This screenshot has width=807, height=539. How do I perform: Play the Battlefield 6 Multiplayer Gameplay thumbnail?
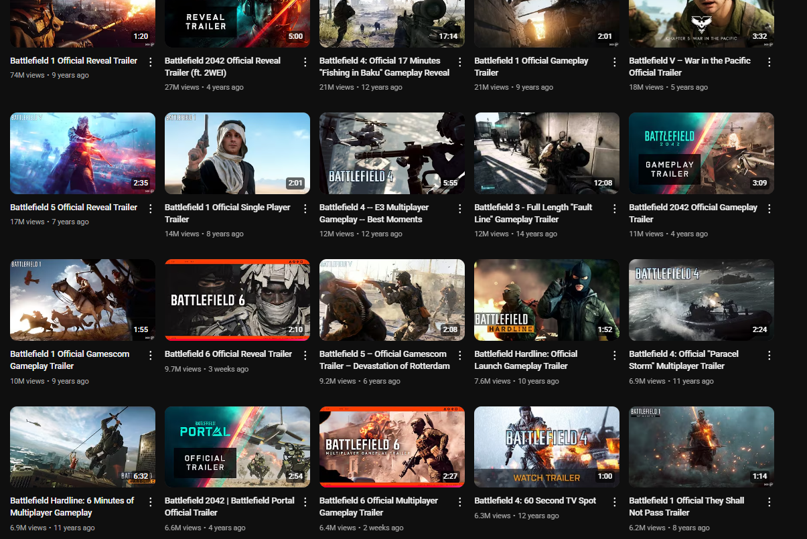click(392, 447)
